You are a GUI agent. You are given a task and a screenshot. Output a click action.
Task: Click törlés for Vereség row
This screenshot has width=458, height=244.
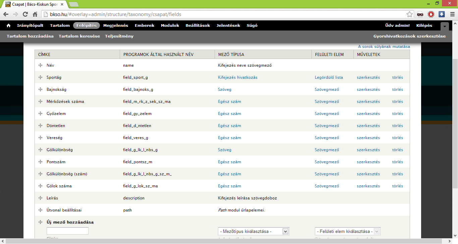[x=398, y=138]
